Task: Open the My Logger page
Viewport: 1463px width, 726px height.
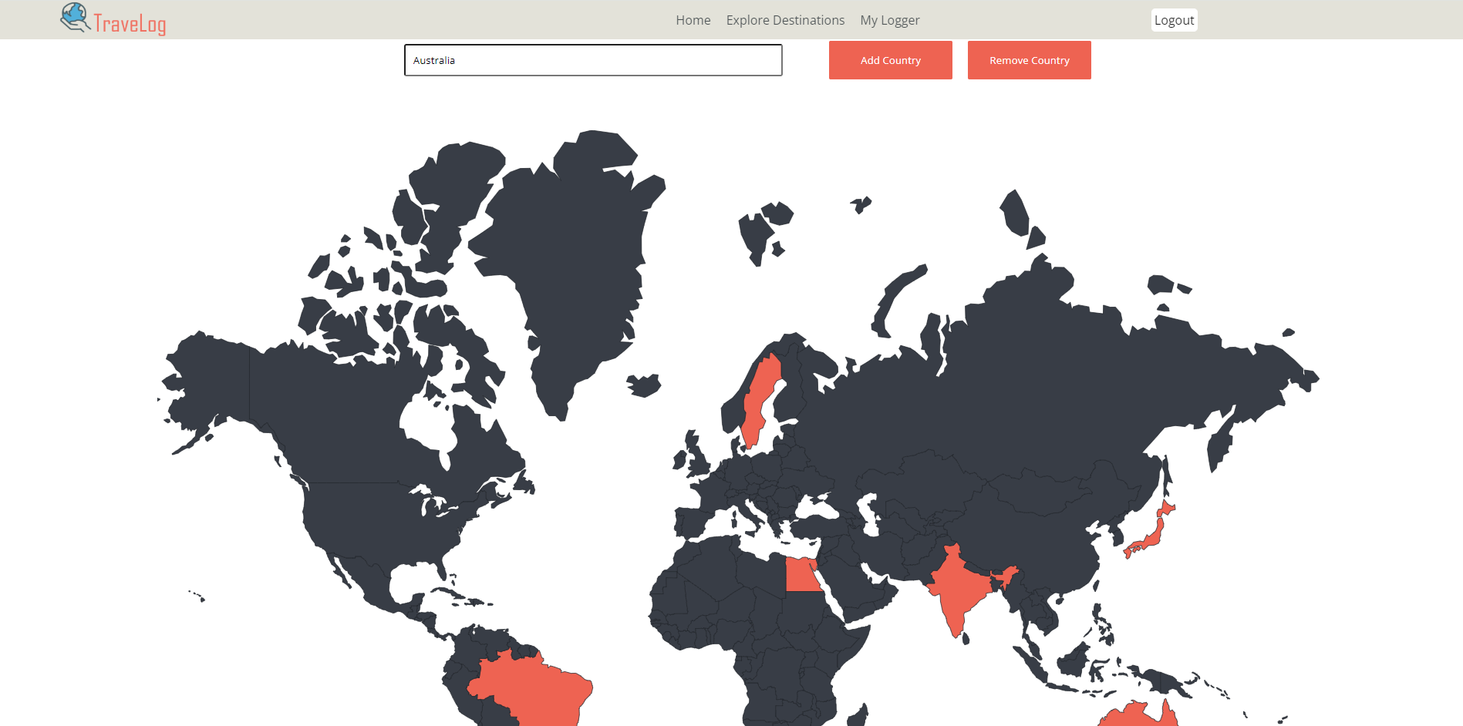Action: click(889, 20)
